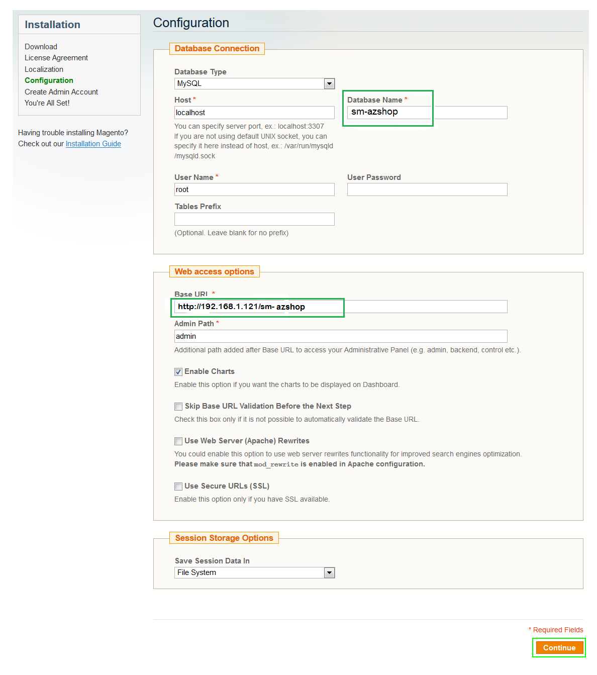Select Create Admin Account step in sidebar
Image resolution: width=597 pixels, height=675 pixels.
61,92
